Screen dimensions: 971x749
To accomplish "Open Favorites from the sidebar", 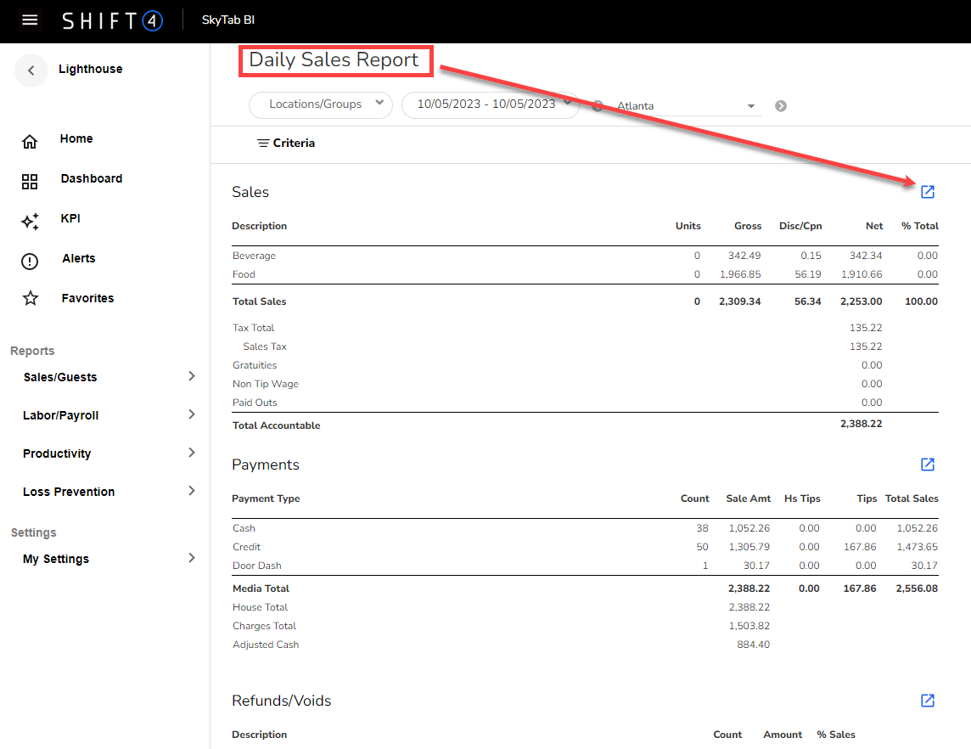I will coord(87,299).
